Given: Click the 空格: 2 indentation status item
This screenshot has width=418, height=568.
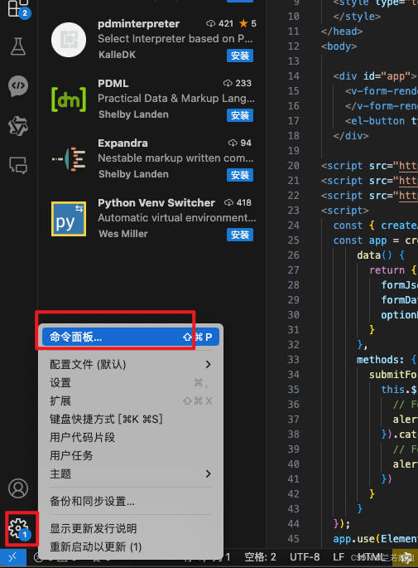Looking at the screenshot, I should tap(261, 556).
